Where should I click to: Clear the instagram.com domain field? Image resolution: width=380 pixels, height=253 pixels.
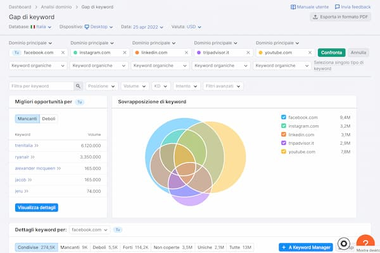pos(125,52)
